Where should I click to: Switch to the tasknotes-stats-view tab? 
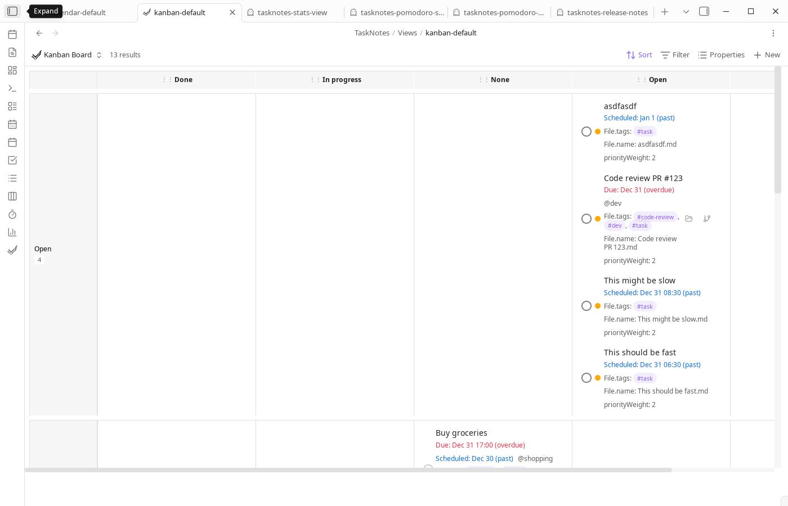coord(293,12)
